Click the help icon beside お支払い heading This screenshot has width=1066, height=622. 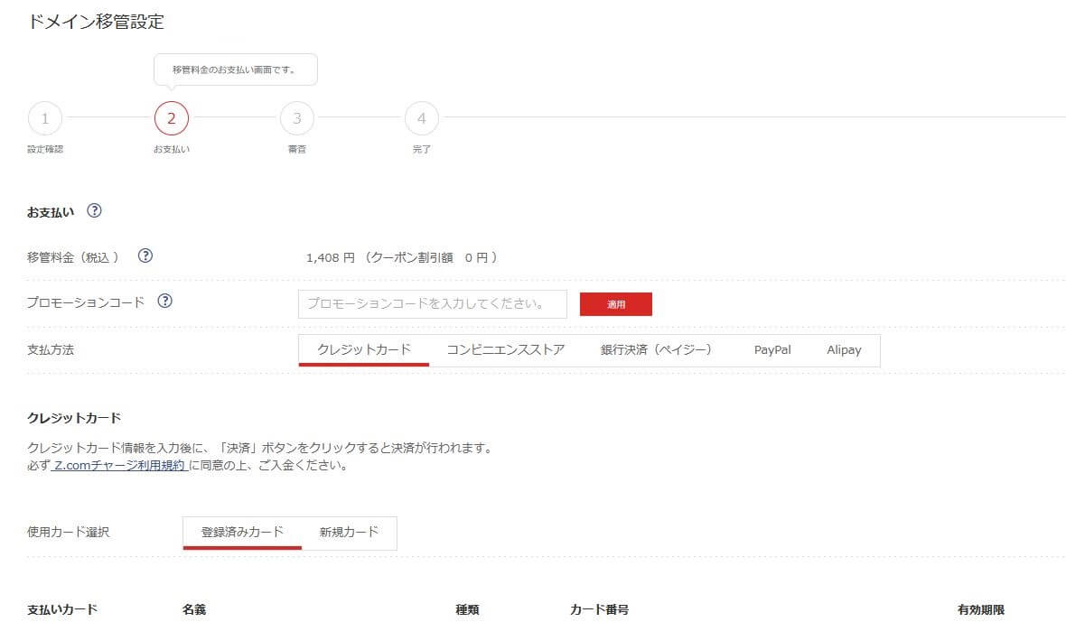point(94,211)
